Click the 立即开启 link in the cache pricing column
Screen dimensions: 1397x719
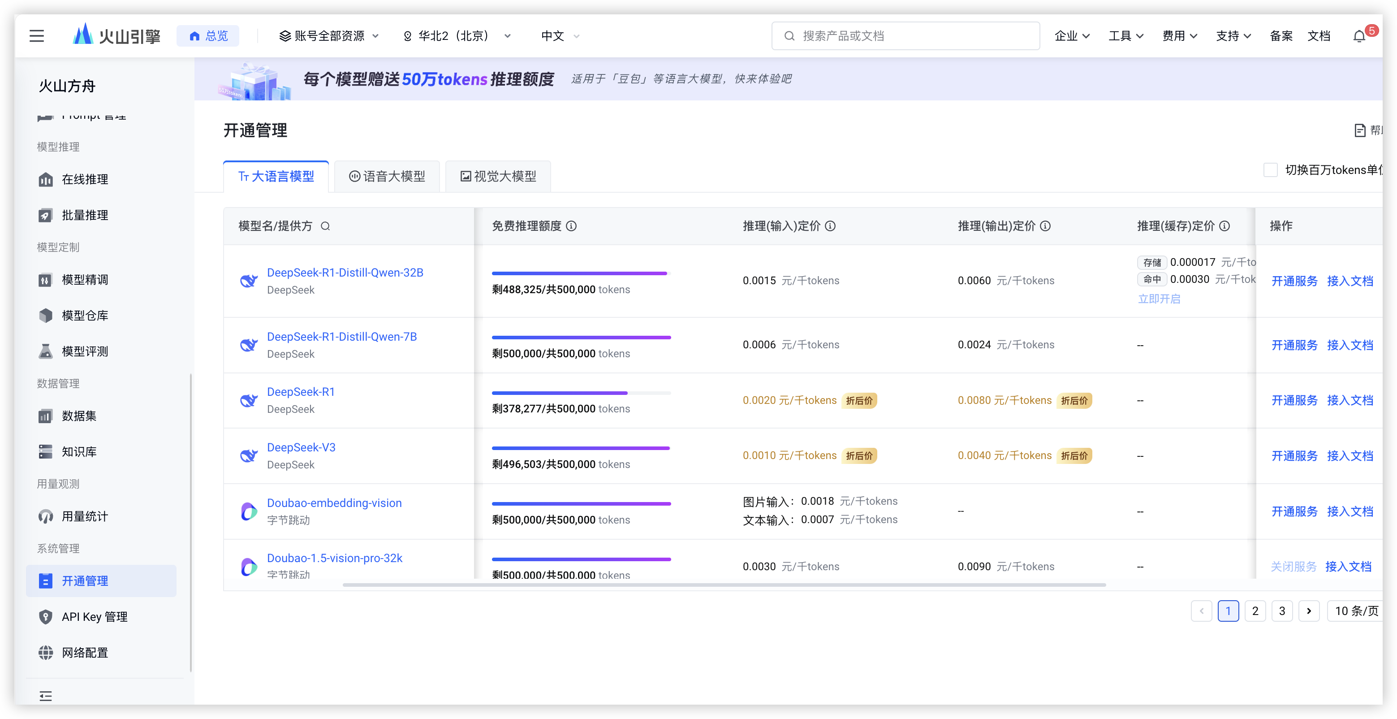pyautogui.click(x=1159, y=299)
